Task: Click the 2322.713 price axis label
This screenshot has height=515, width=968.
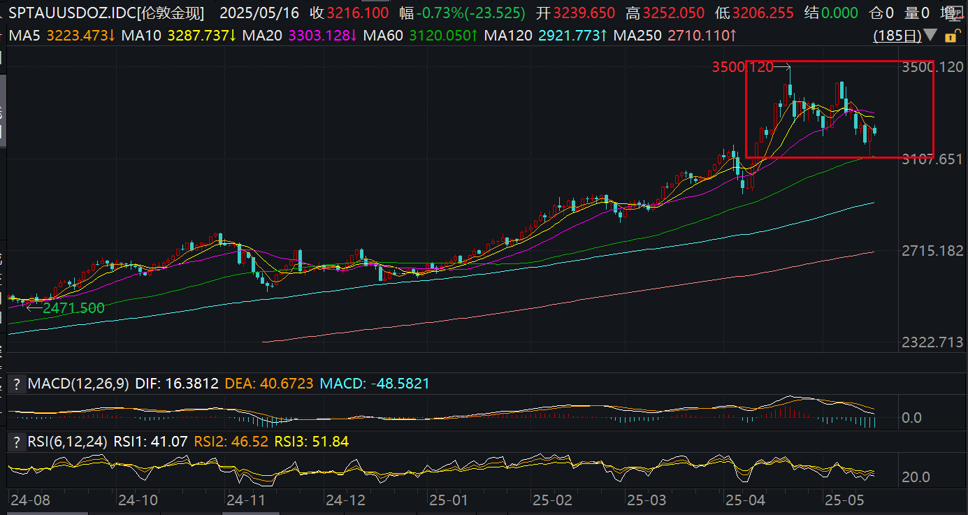Action: [933, 343]
